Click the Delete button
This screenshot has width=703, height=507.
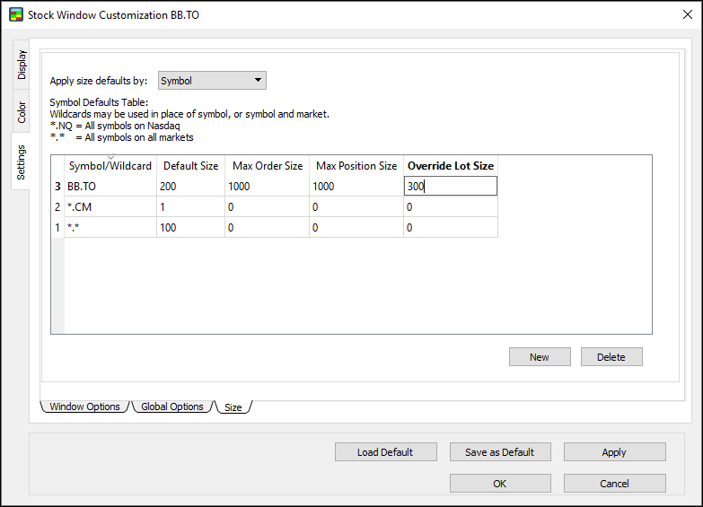[x=611, y=357]
